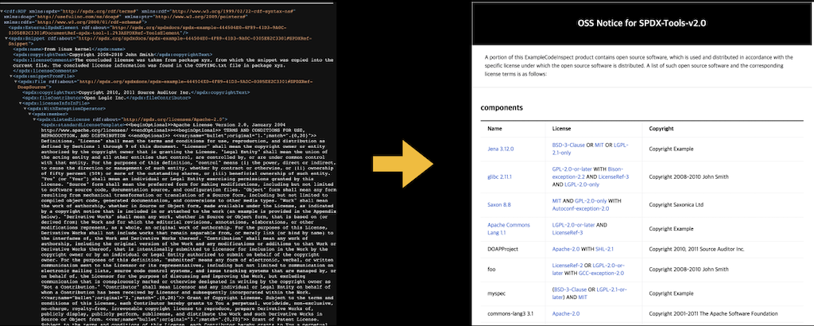
Task: Collapse the spdx:snippetFromFile node
Action: [x=10, y=76]
